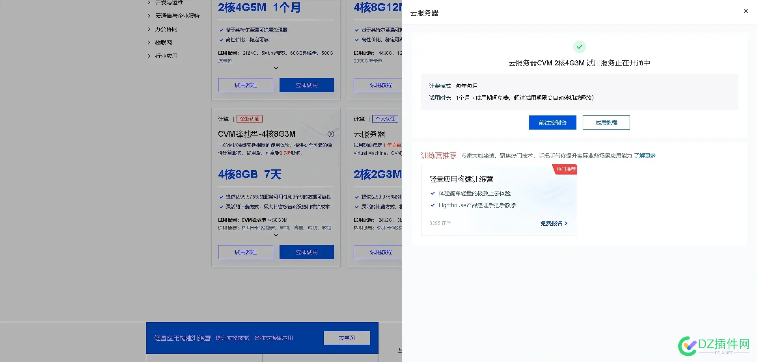Click 立即试用 on the 2核4G5M card
The height and width of the screenshot is (362, 757).
tap(306, 85)
